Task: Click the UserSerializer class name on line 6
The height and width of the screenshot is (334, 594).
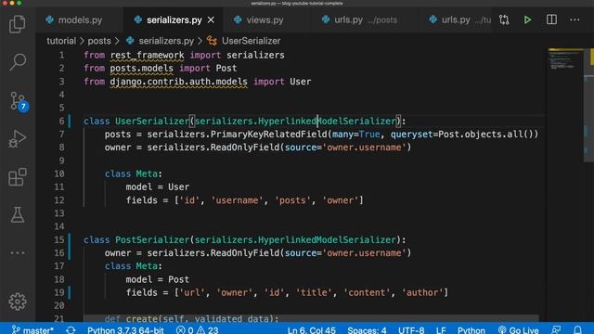Action: coord(152,122)
